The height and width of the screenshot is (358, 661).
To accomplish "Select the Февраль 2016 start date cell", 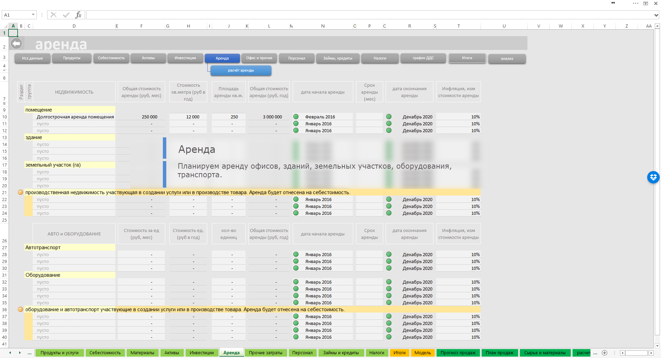I will (x=323, y=117).
